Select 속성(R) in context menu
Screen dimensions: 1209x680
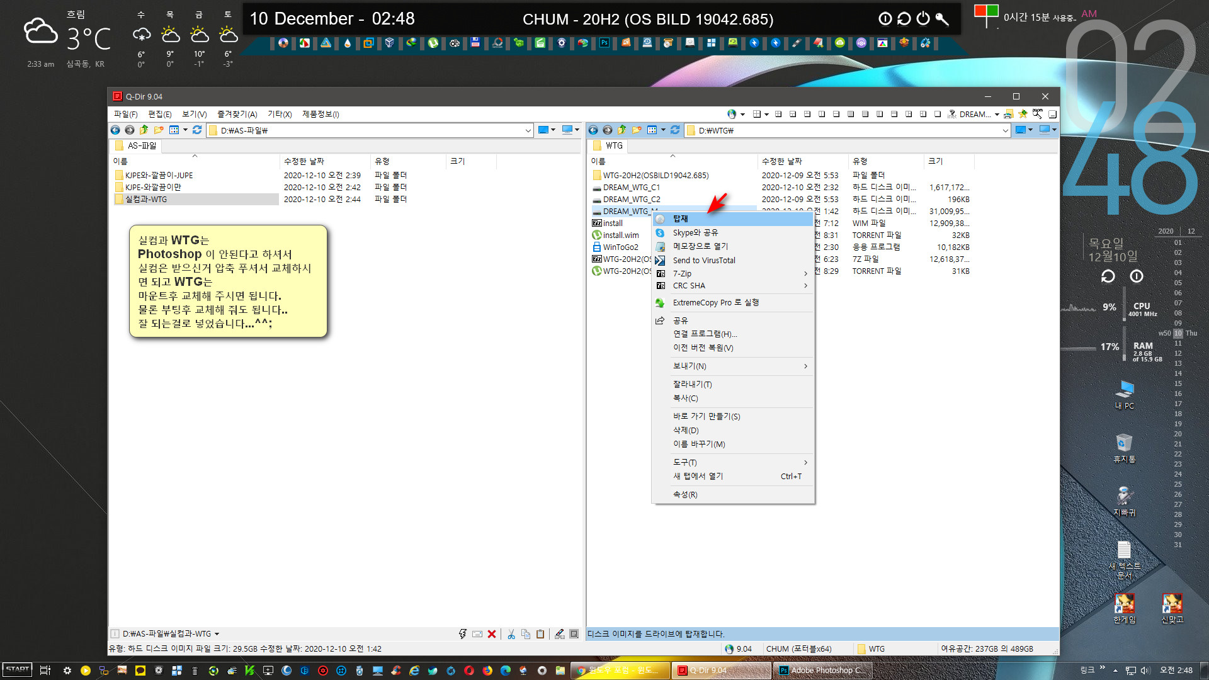tap(733, 495)
